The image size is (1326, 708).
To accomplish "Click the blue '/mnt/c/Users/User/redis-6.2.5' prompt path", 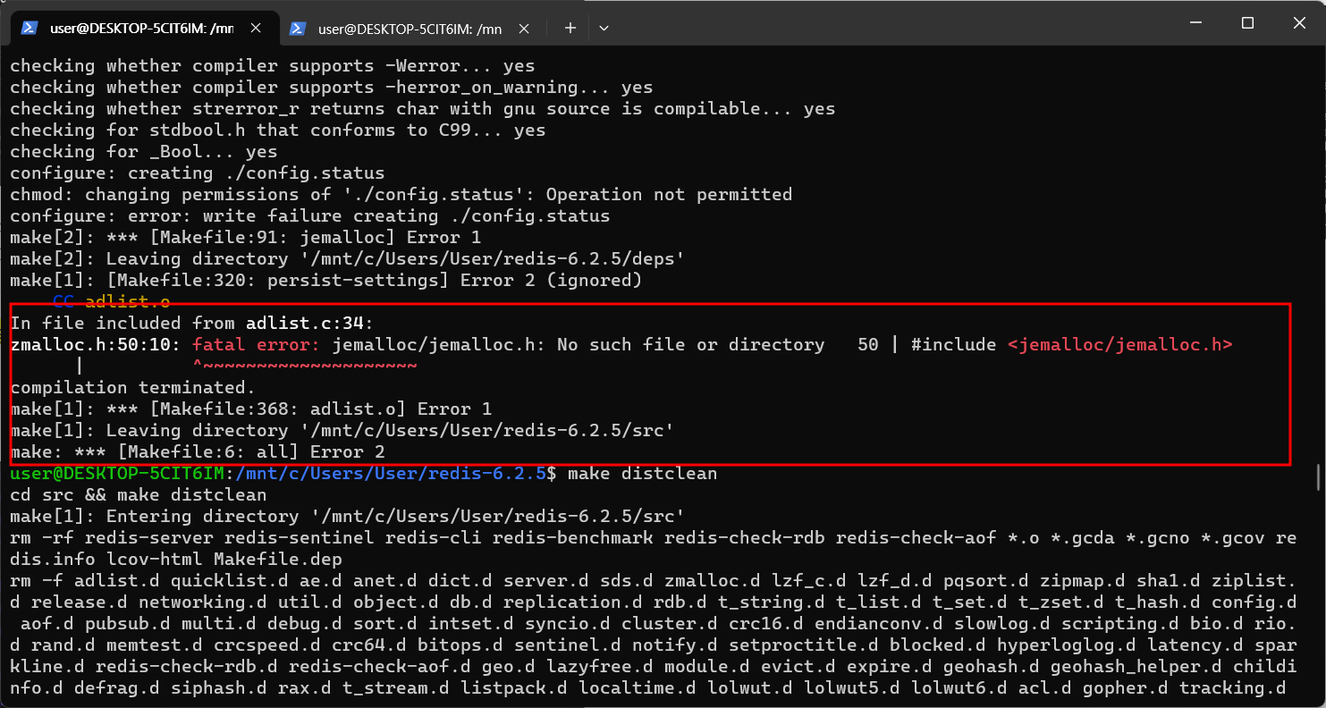I will [391, 473].
